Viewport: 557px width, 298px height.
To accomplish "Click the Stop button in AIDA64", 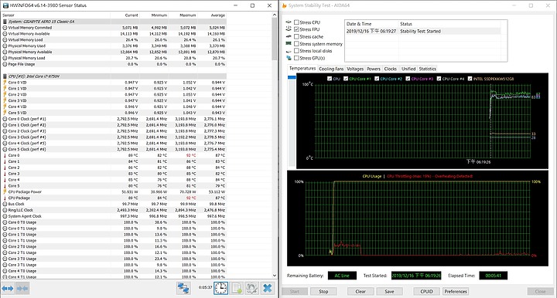I will tap(323, 291).
